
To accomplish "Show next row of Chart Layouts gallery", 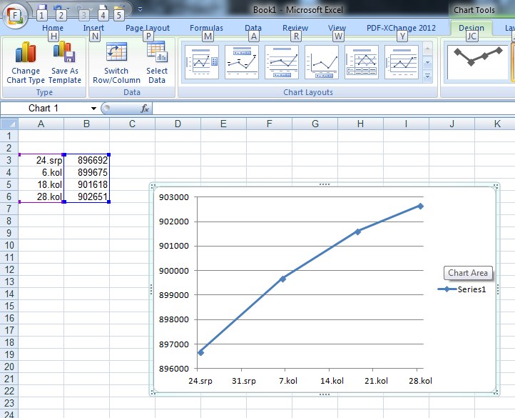I will tap(428, 63).
